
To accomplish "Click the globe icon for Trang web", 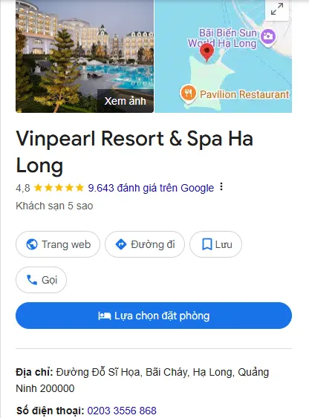I will (x=32, y=244).
